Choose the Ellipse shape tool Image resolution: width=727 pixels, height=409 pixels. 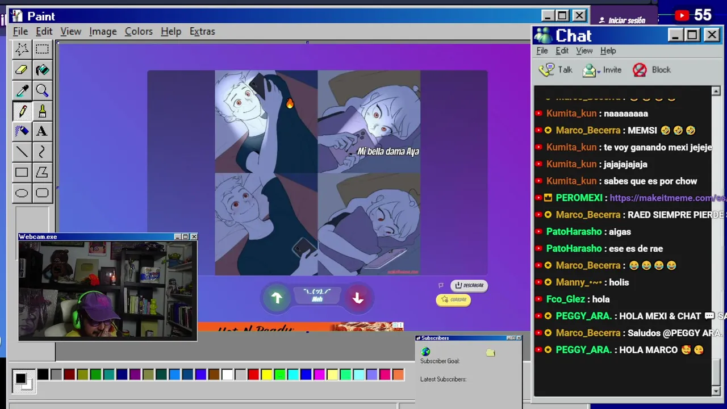[22, 193]
